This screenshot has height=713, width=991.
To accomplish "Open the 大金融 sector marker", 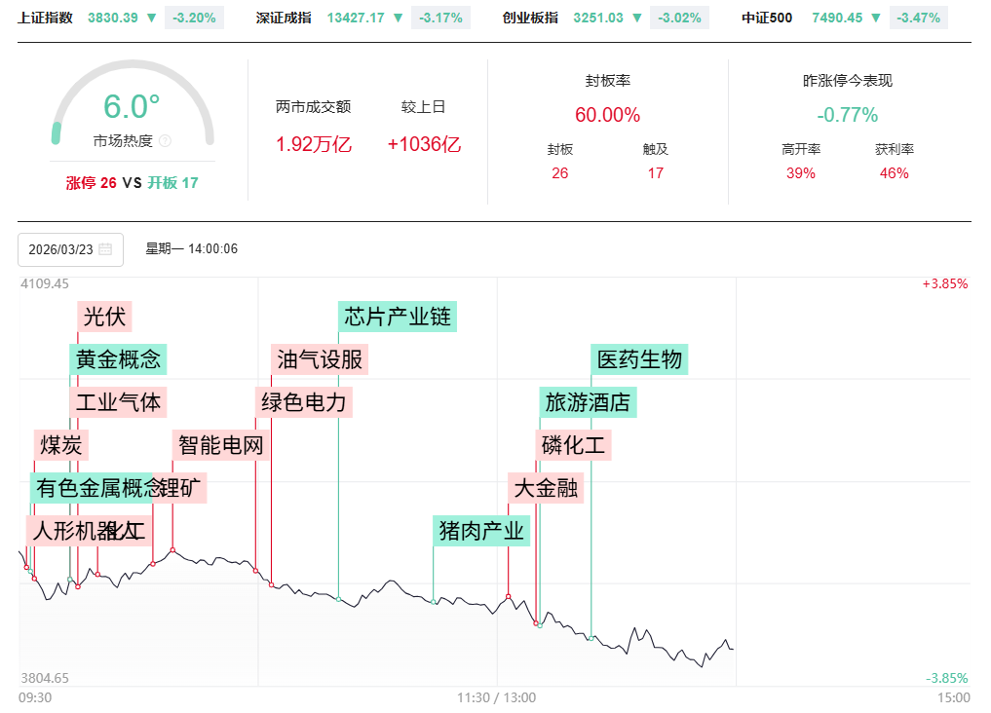I will [546, 487].
